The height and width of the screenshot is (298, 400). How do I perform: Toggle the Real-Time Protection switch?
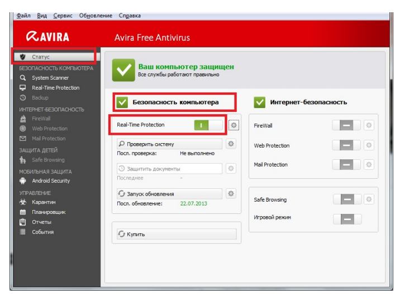pyautogui.click(x=208, y=125)
